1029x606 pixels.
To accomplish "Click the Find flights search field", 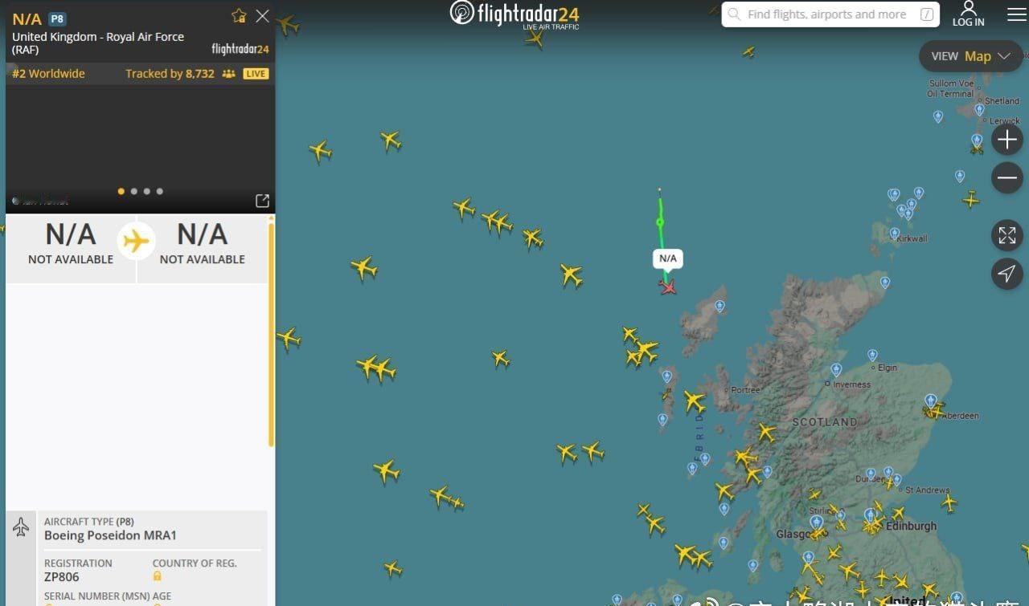I will (830, 14).
